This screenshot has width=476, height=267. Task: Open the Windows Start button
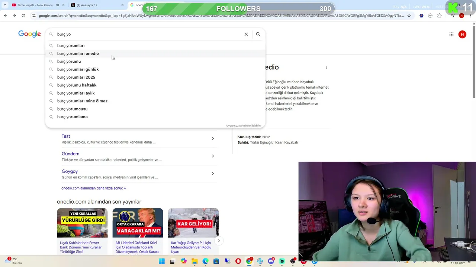pos(162,261)
